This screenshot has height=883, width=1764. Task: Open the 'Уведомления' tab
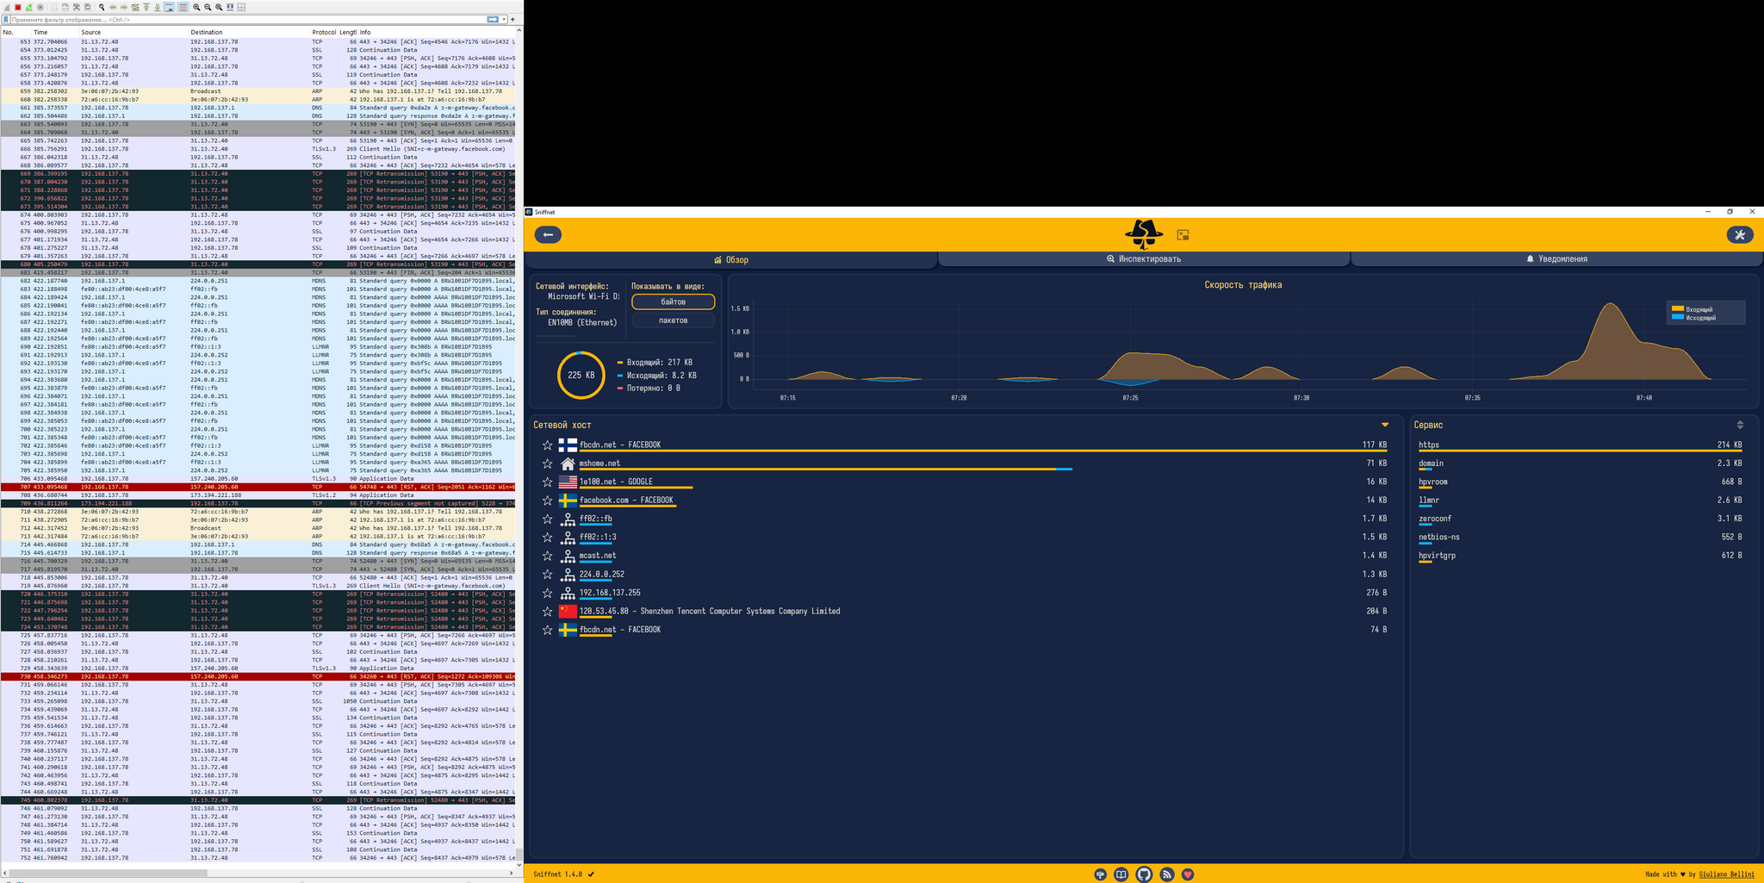click(1556, 259)
